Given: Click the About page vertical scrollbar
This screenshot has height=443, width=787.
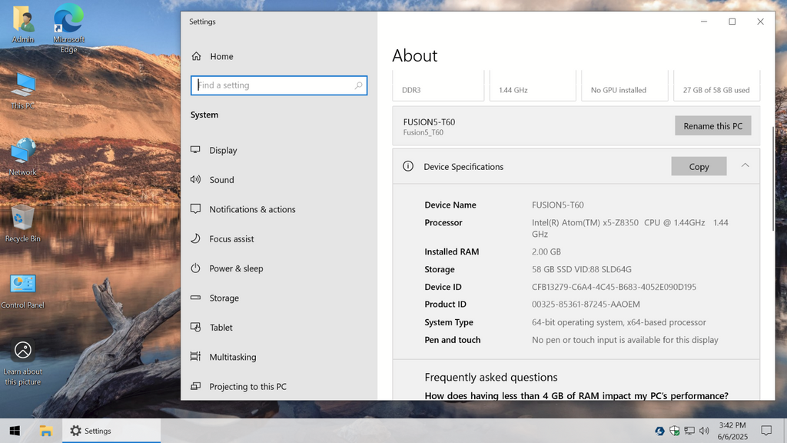Looking at the screenshot, I should [773, 178].
